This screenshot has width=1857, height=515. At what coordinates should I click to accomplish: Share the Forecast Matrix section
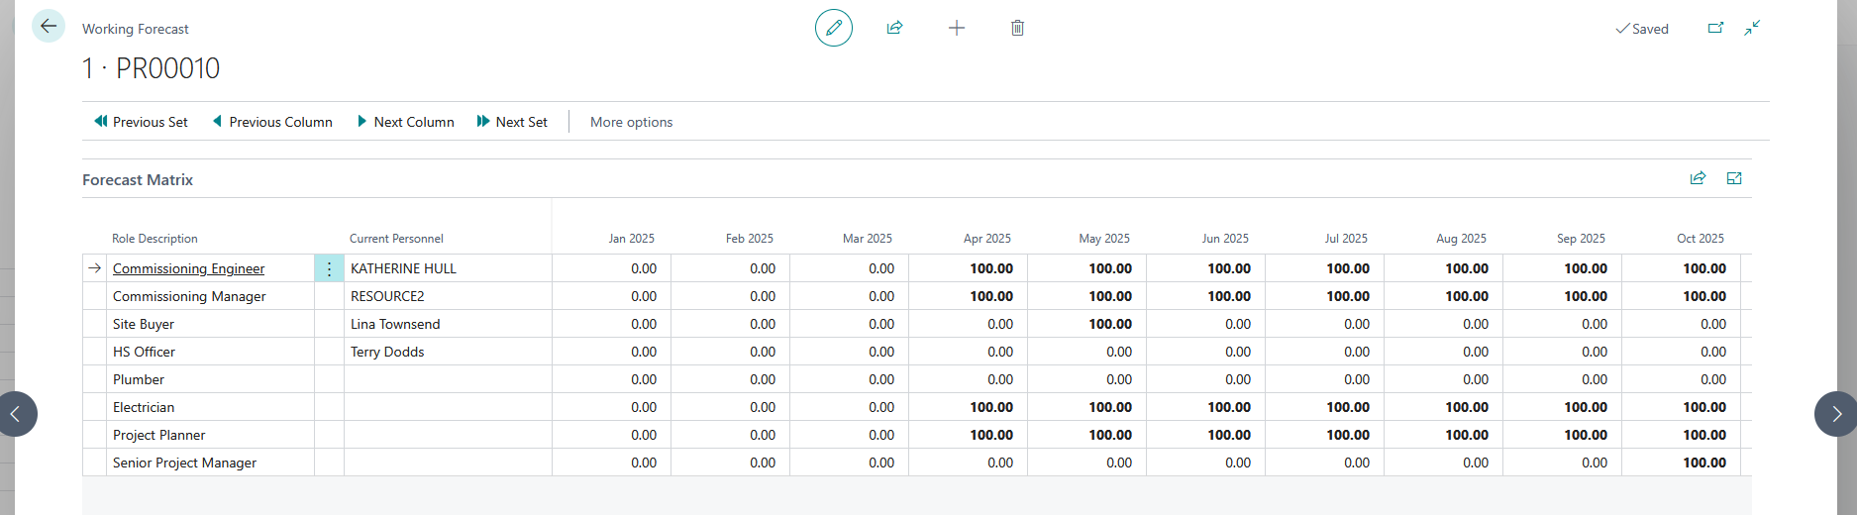click(x=1698, y=178)
